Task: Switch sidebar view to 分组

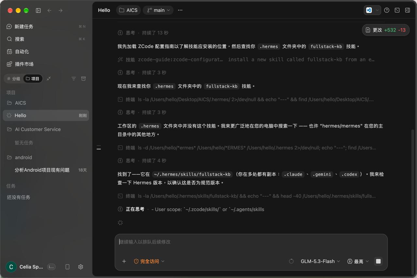Action: coord(14,79)
